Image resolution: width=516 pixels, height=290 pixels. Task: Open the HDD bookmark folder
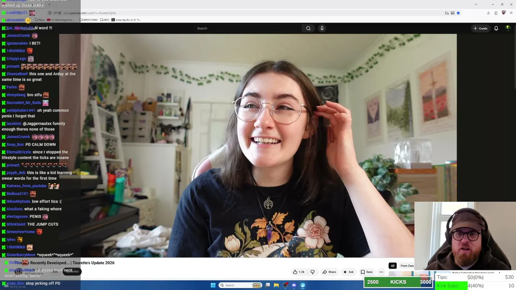pyautogui.click(x=105, y=20)
